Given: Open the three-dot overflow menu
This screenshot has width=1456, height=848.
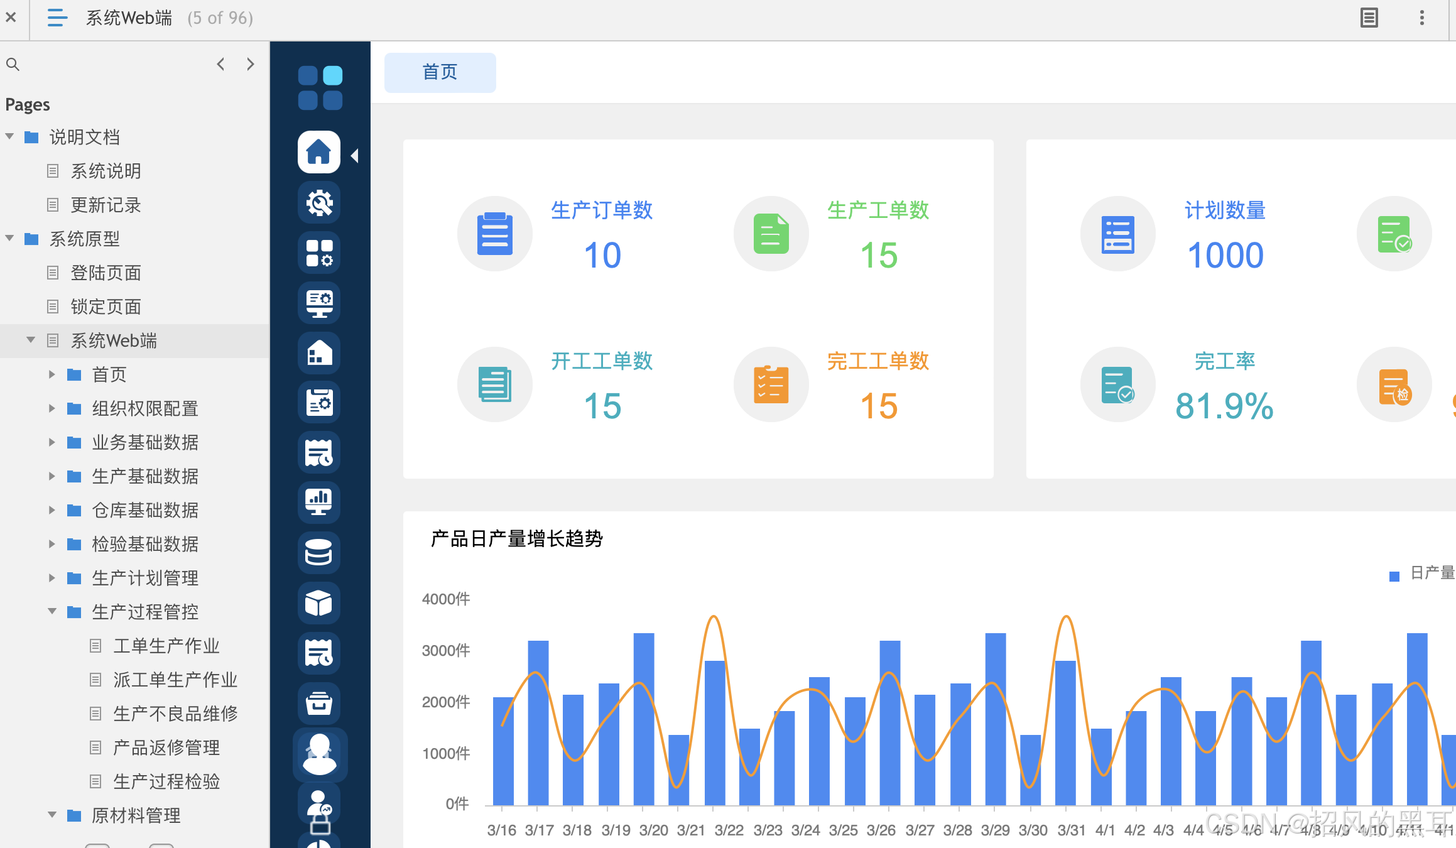Looking at the screenshot, I should [x=1422, y=18].
